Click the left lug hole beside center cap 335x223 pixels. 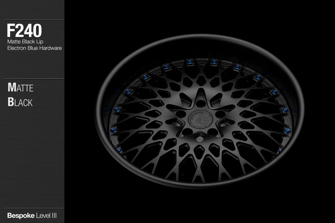coord(181,113)
